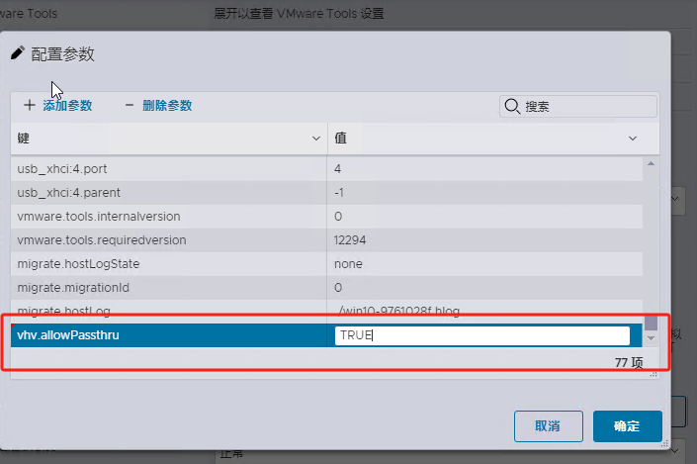The width and height of the screenshot is (697, 464).
Task: Click the plus icon beside 添加参数
Action: [x=30, y=106]
